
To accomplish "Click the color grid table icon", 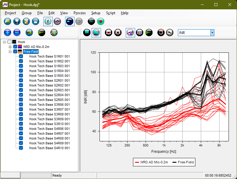I will [139, 33].
